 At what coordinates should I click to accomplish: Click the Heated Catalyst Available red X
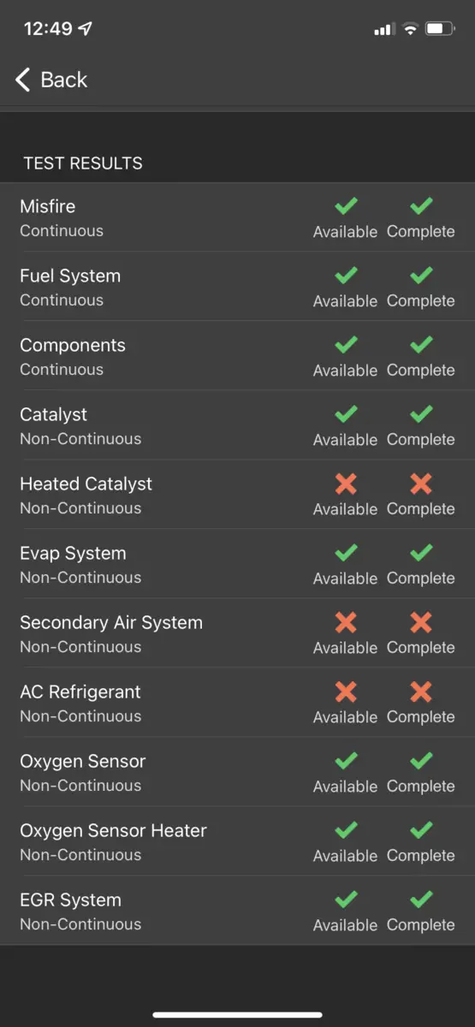click(346, 484)
